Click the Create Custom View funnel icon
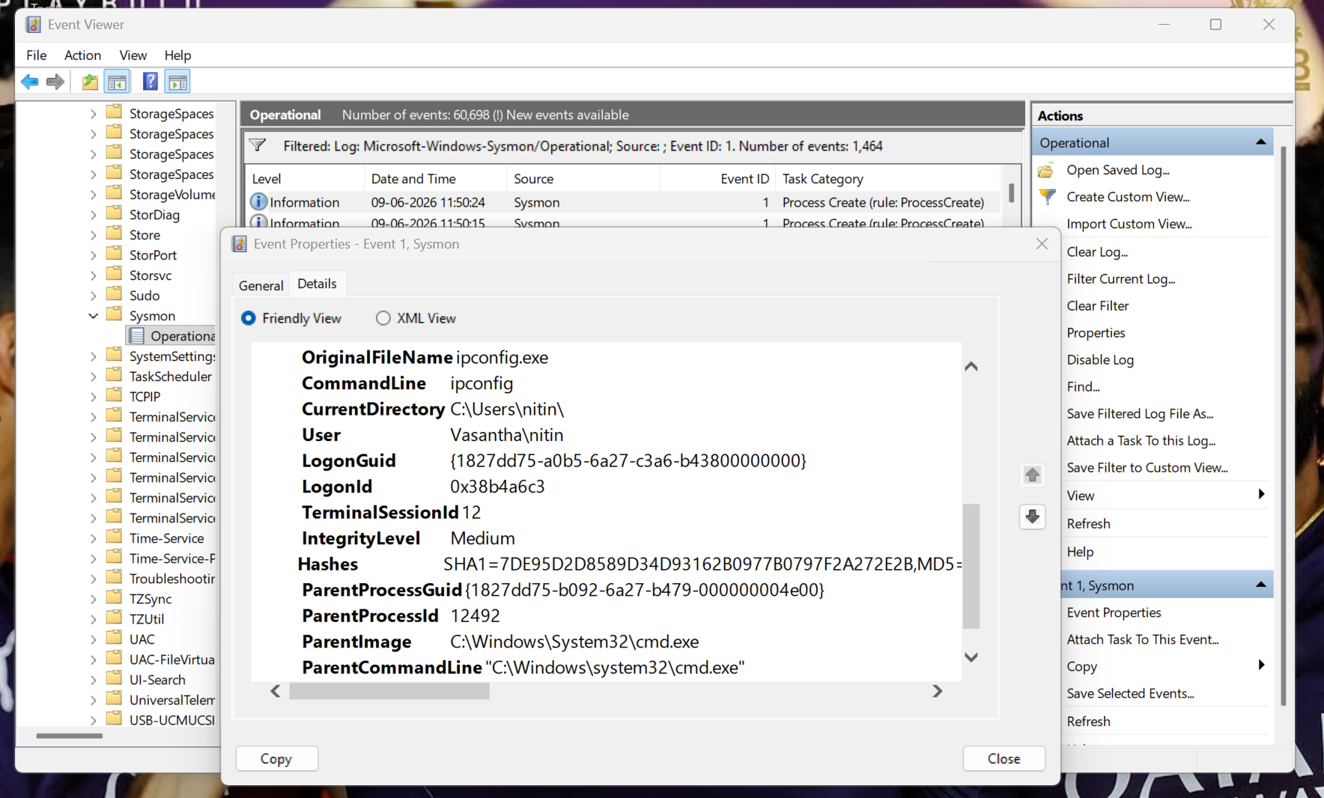1324x798 pixels. (1047, 197)
